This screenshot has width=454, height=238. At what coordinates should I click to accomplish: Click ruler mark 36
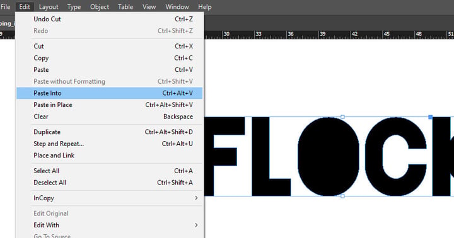291,34
